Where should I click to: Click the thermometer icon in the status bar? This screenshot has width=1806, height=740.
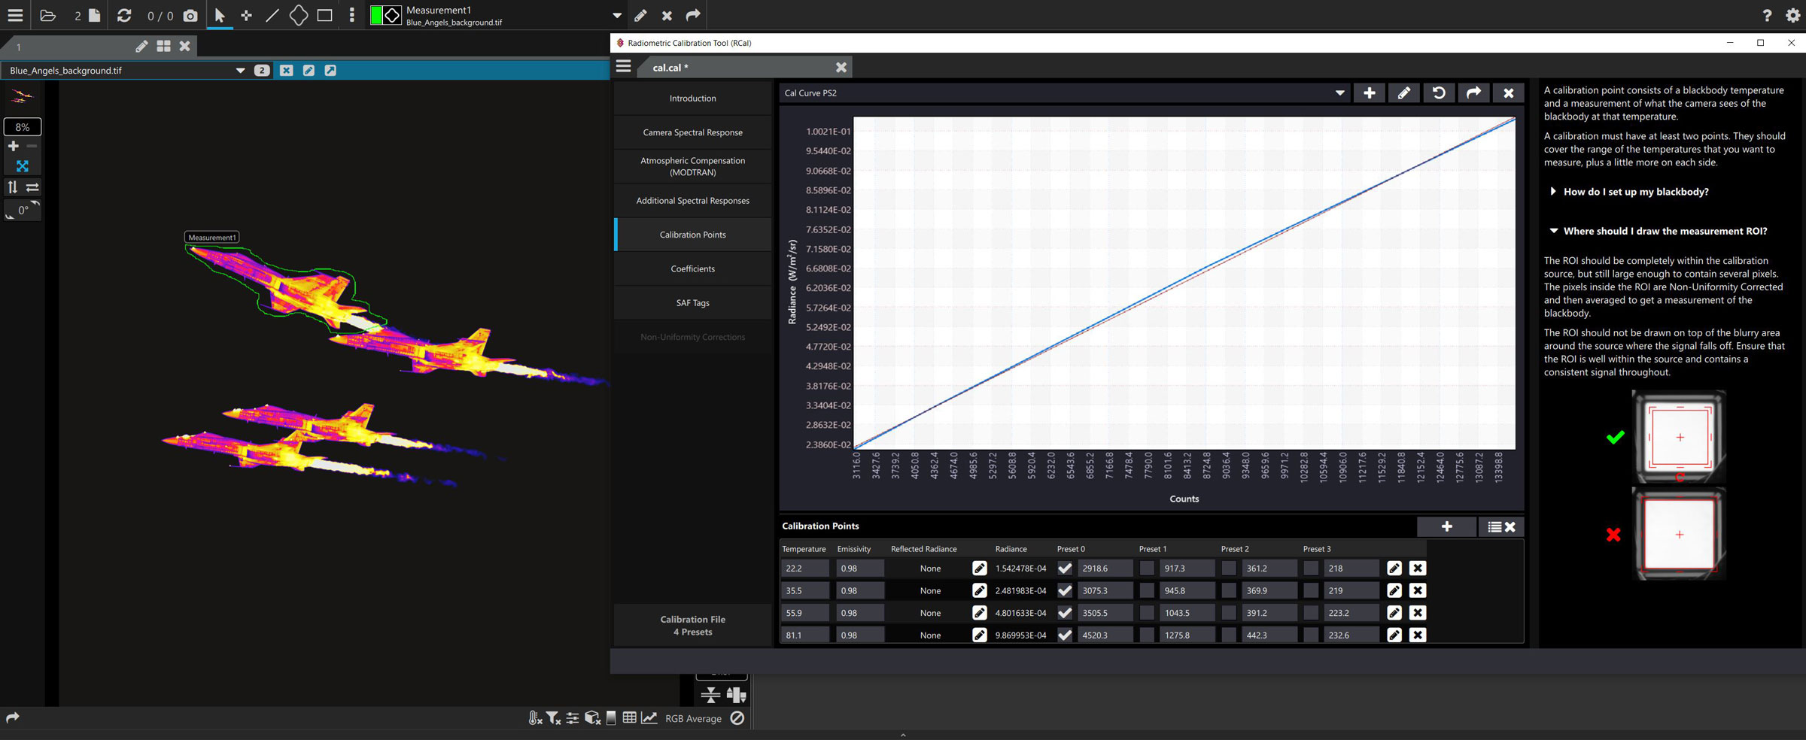(535, 718)
